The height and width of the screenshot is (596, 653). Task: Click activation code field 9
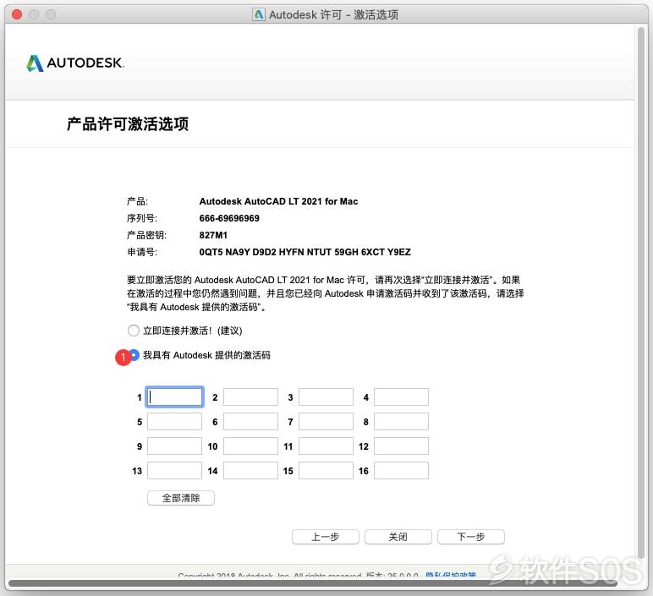click(x=174, y=446)
